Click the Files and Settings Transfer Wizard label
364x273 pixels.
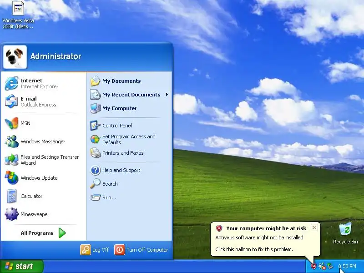(50, 160)
